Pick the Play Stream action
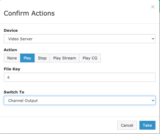The image size is (160, 134). (x=64, y=58)
